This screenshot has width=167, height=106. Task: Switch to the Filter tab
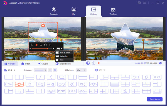click(26, 64)
